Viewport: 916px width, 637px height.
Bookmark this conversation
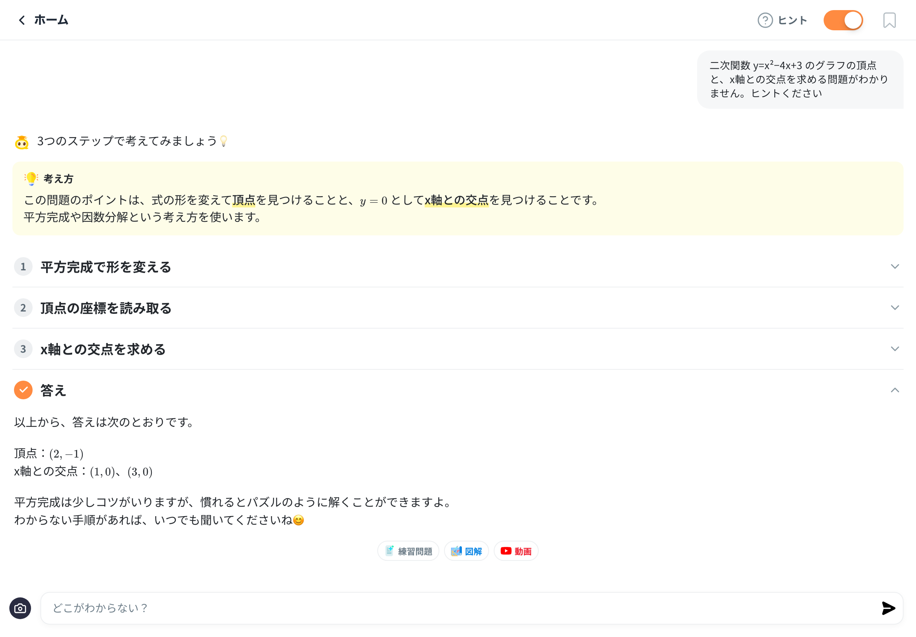889,20
